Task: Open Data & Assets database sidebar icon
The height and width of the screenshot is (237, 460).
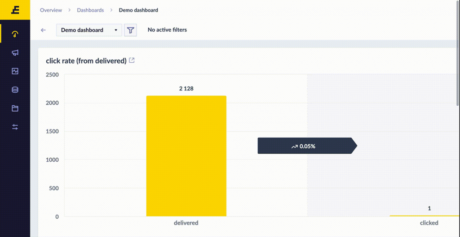Action: point(15,90)
